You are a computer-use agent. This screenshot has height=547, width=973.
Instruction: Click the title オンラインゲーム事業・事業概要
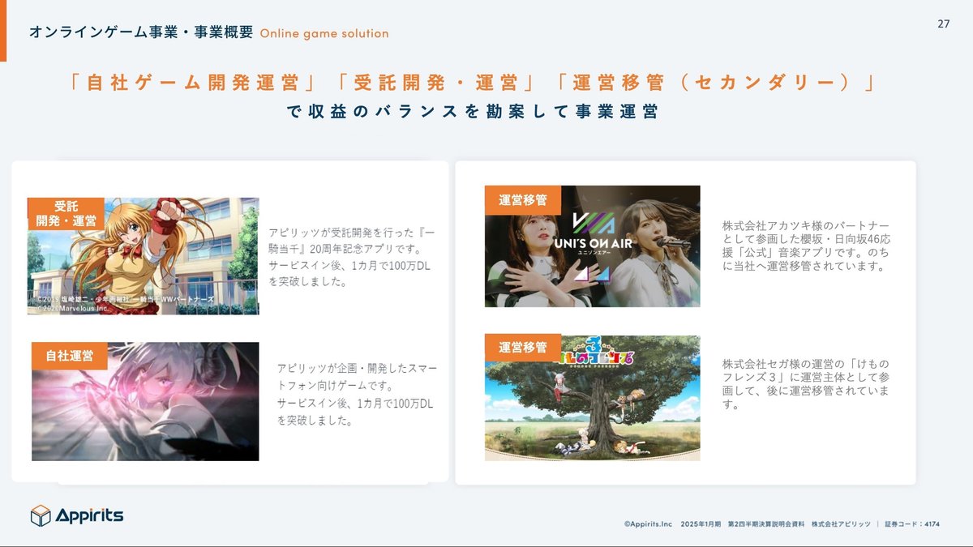click(140, 32)
